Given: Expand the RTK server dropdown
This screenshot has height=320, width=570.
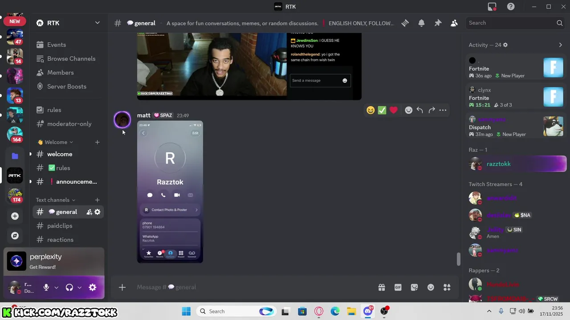Looking at the screenshot, I should (97, 23).
